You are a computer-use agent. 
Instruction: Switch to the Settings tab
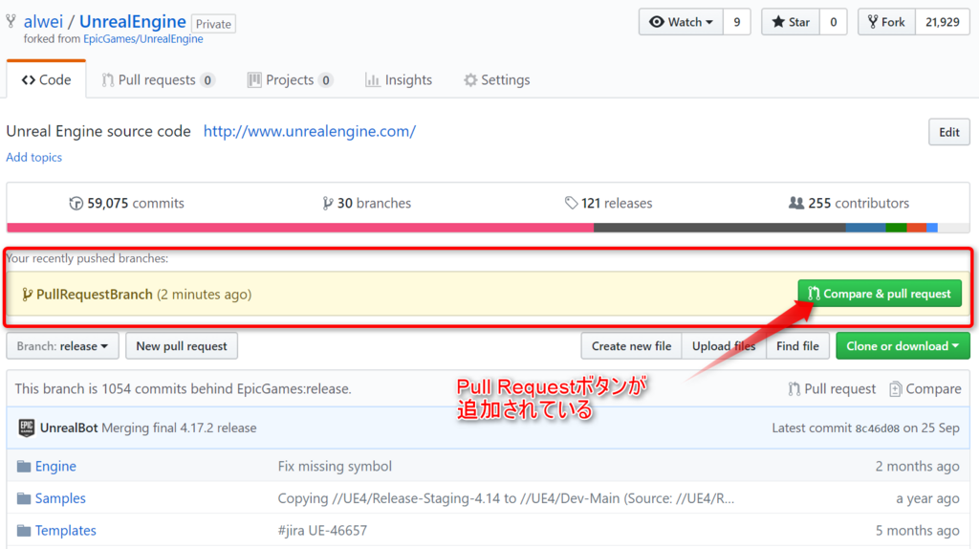tap(497, 80)
